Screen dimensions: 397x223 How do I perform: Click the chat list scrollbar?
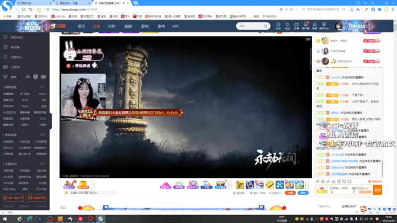tap(382, 169)
